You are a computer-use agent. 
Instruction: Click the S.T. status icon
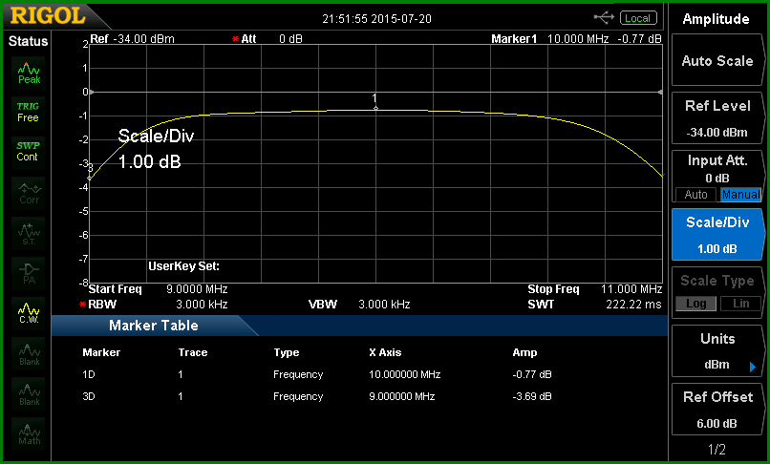(x=29, y=233)
